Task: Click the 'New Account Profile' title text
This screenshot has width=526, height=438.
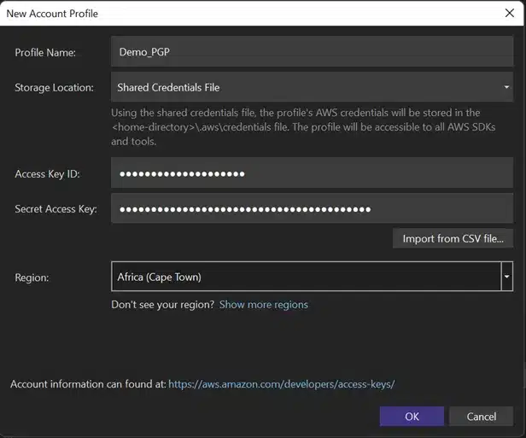Action: click(52, 14)
